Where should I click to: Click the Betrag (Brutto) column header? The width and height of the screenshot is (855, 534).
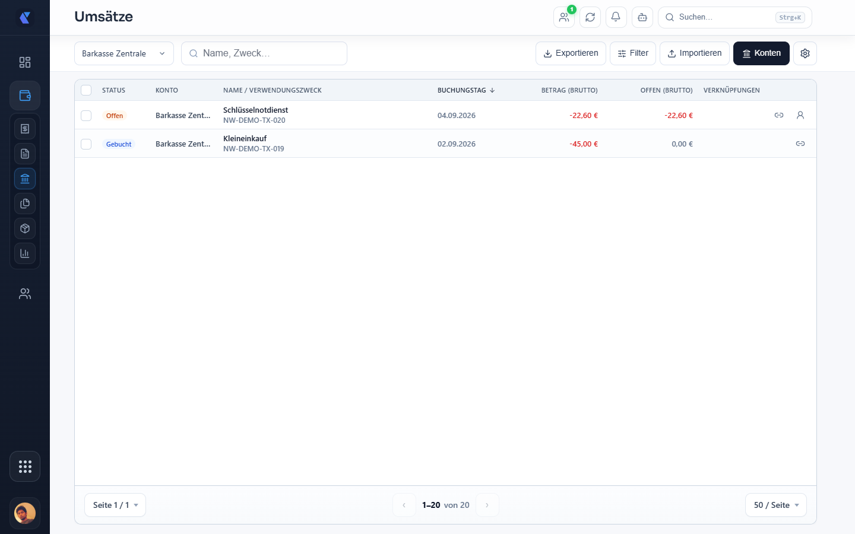569,90
